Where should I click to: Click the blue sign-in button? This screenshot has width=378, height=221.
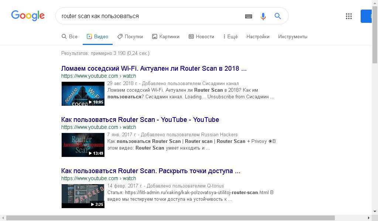click(x=366, y=16)
